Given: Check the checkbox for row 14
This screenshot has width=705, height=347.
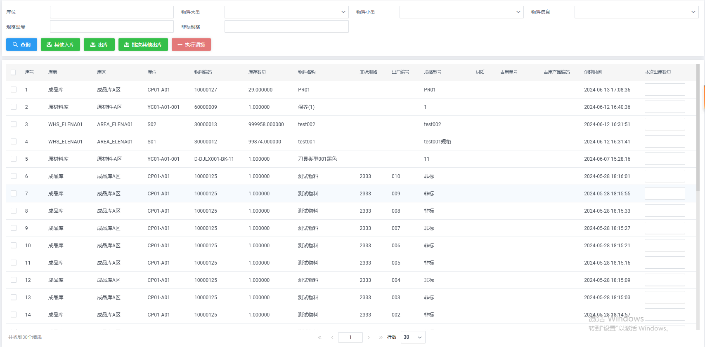Looking at the screenshot, I should 14,314.
